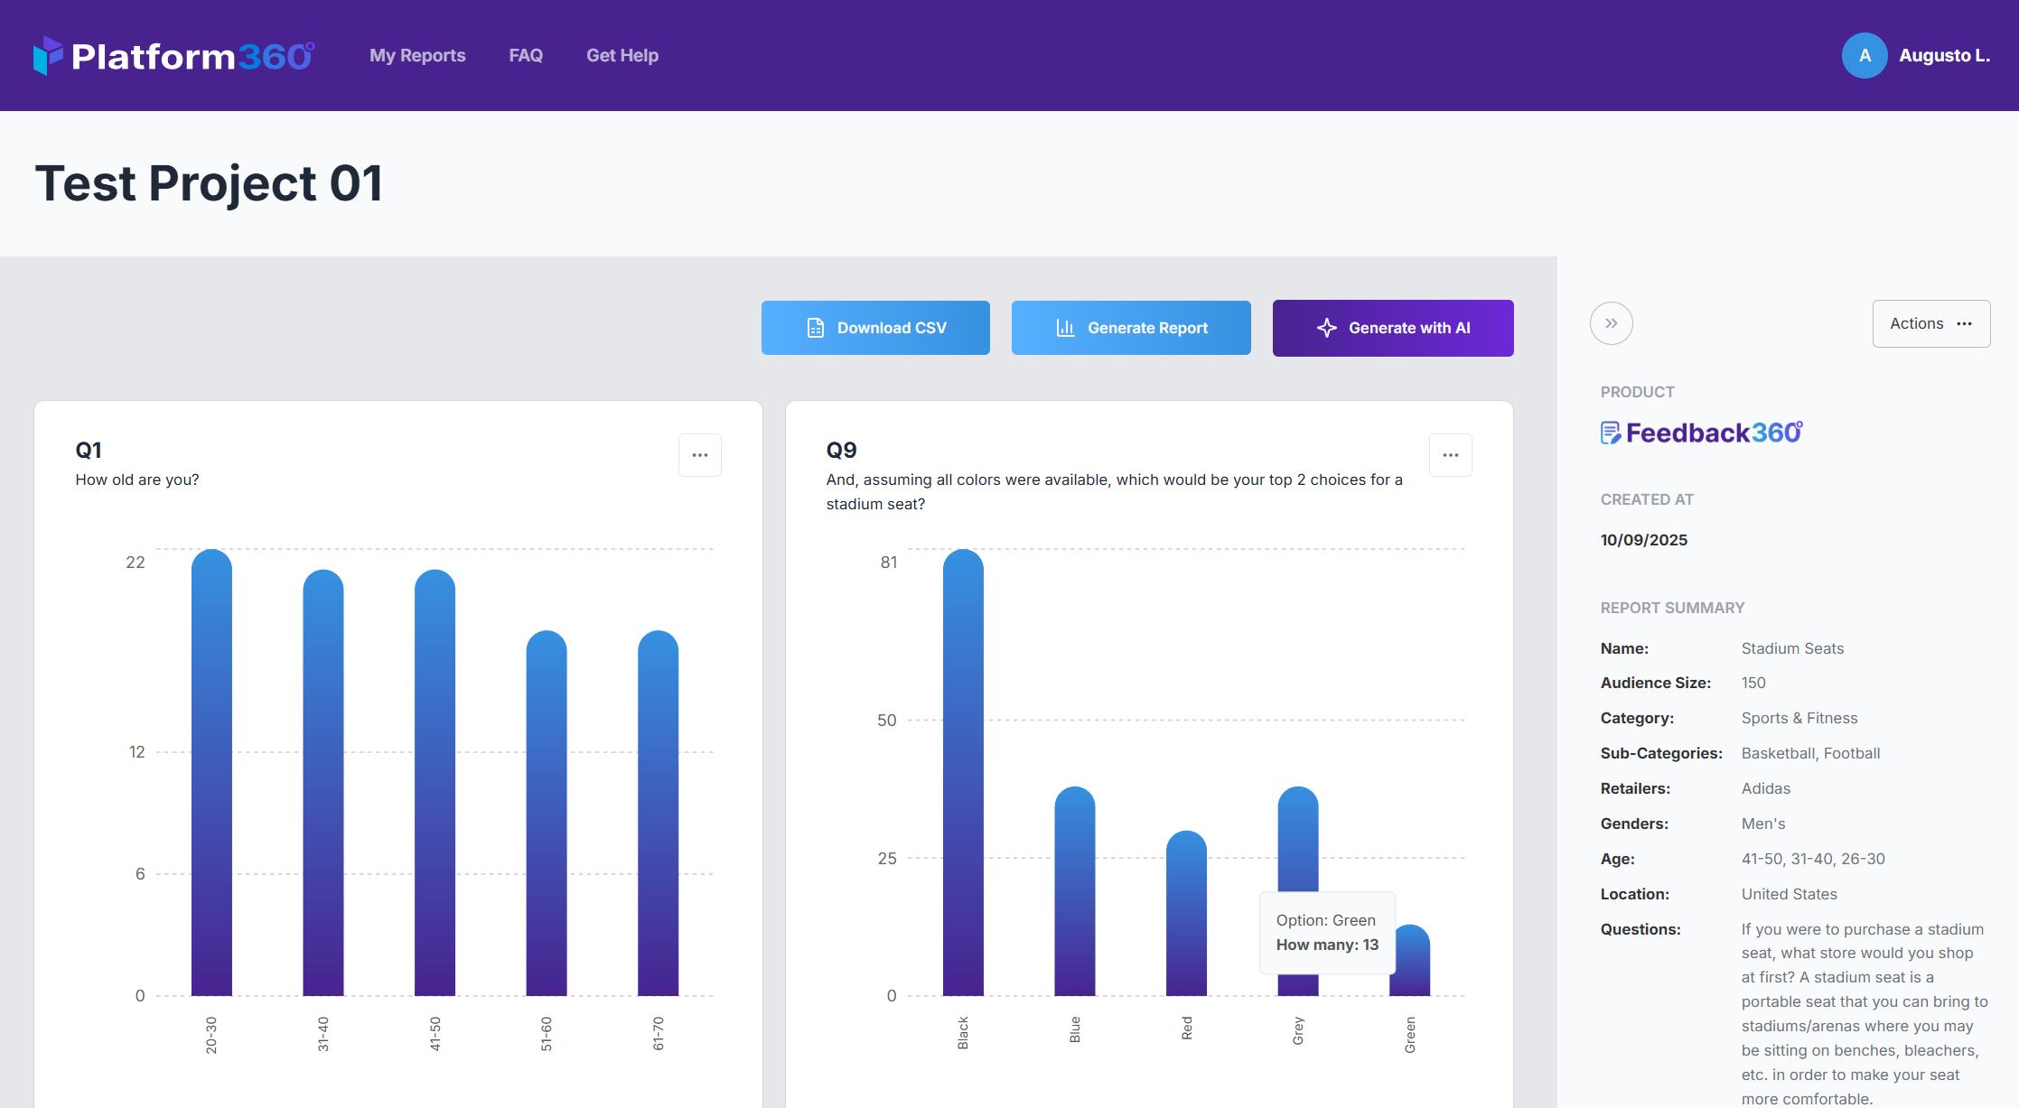Viewport: 2019px width, 1108px height.
Task: Click the Blue bar in Q9 chart
Action: (1074, 889)
